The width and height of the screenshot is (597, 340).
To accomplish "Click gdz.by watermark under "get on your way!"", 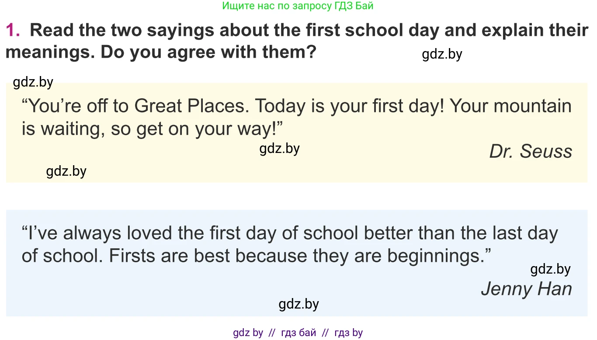I will point(279,149).
